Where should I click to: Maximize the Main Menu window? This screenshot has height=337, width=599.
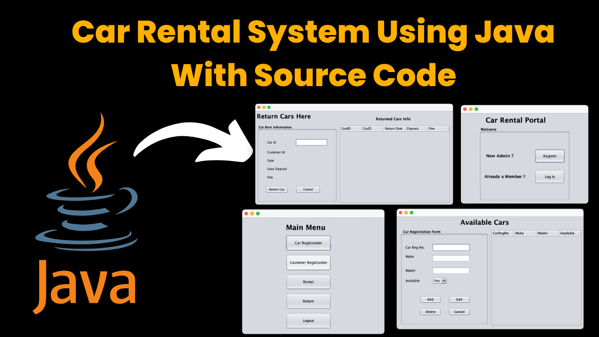257,213
